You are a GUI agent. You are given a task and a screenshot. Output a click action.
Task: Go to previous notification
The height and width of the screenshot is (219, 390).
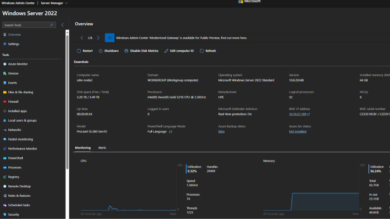click(x=81, y=38)
